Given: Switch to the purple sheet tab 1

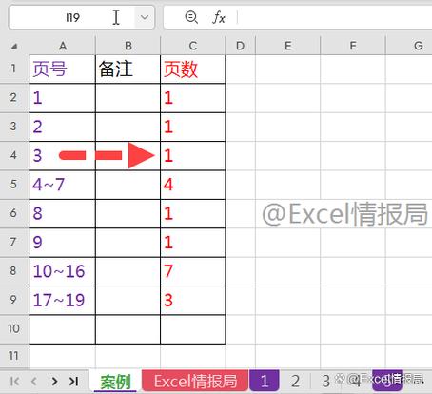Looking at the screenshot, I should [265, 382].
